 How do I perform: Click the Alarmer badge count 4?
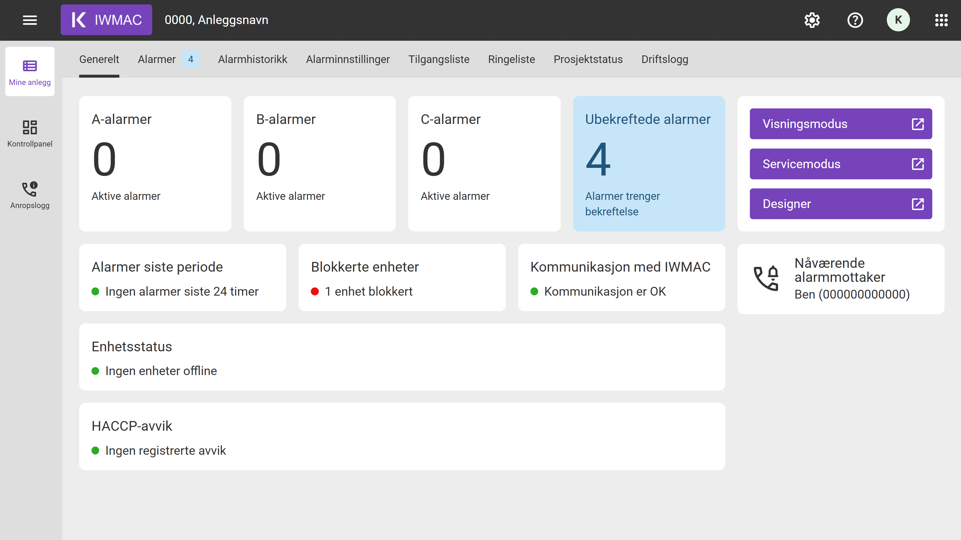click(x=191, y=59)
